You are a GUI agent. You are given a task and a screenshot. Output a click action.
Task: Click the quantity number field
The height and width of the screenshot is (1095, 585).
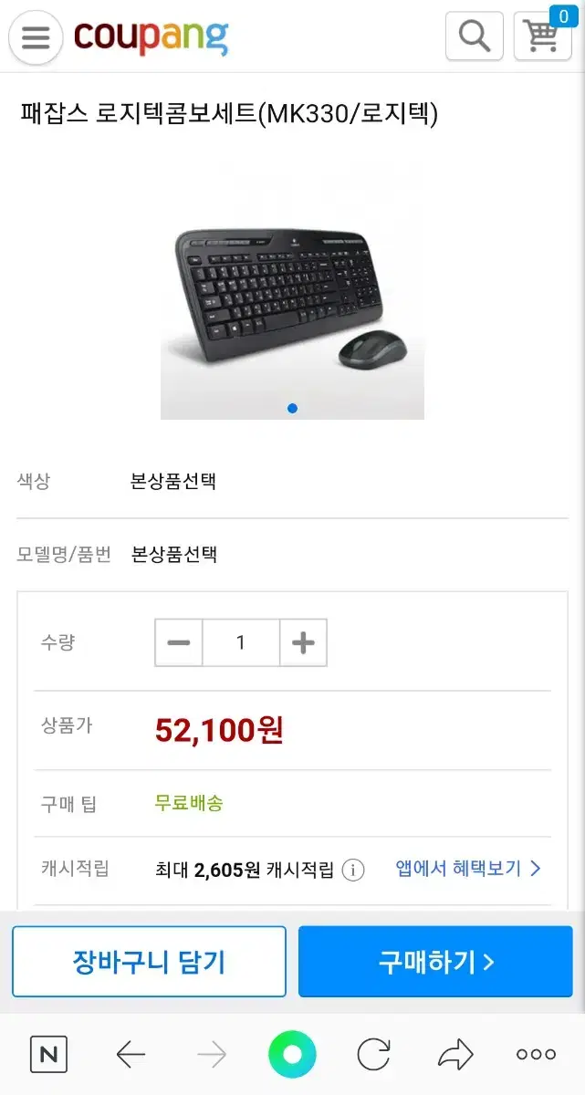[241, 642]
